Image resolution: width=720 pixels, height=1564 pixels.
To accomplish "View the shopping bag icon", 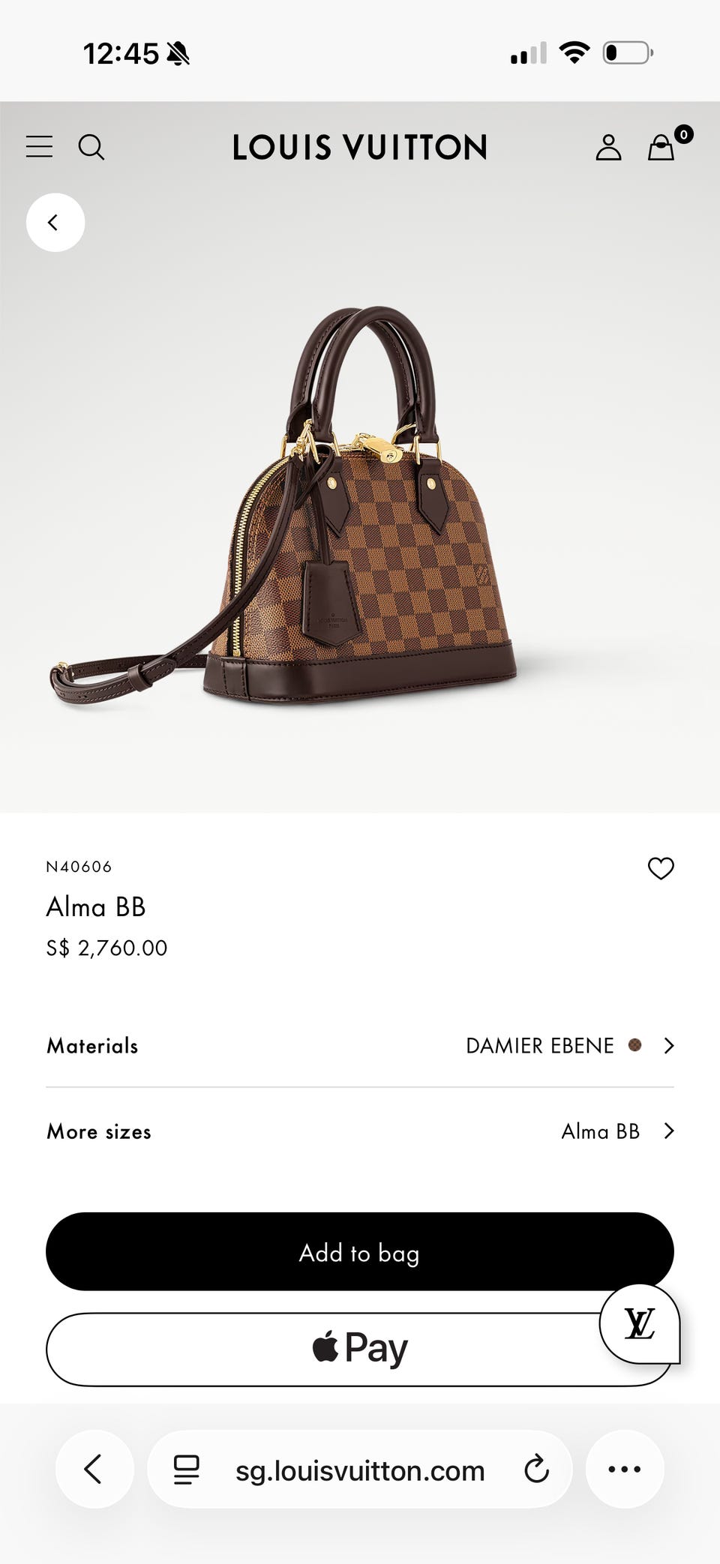I will pyautogui.click(x=661, y=147).
